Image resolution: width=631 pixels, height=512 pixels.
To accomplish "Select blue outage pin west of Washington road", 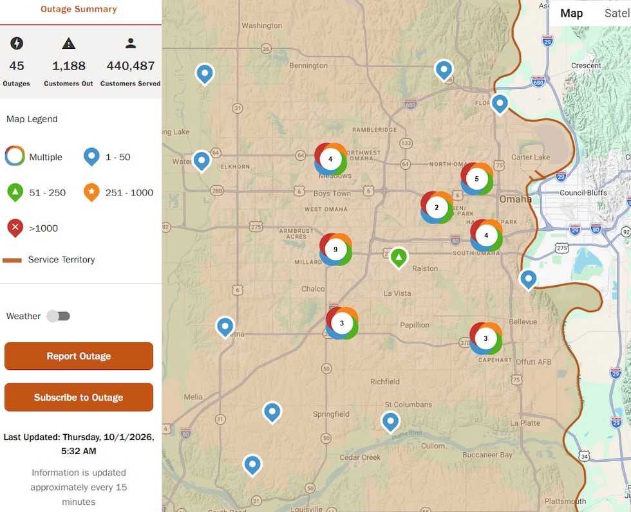I will click(205, 75).
